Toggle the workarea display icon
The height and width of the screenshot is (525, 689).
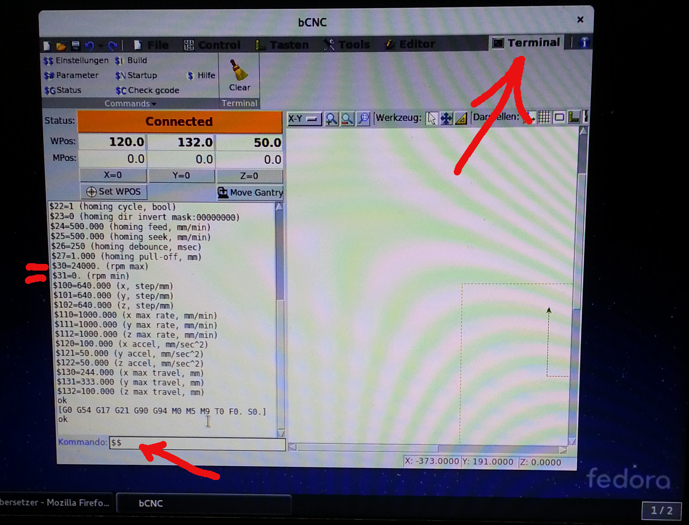point(574,117)
